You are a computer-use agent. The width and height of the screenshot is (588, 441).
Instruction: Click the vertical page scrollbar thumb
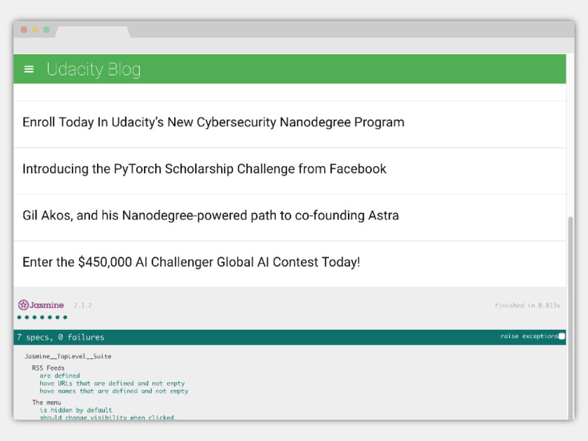coord(570,318)
